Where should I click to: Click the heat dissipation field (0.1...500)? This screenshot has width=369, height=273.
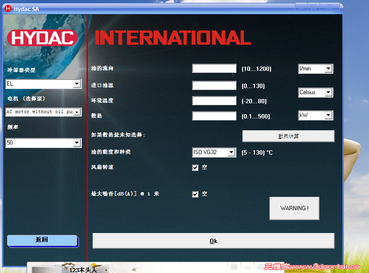pos(214,116)
